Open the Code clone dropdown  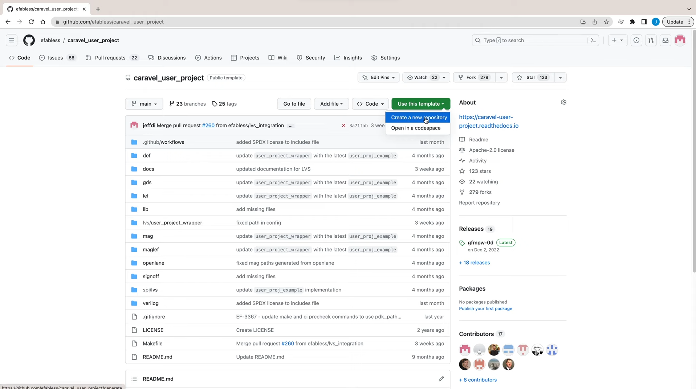[370, 104]
